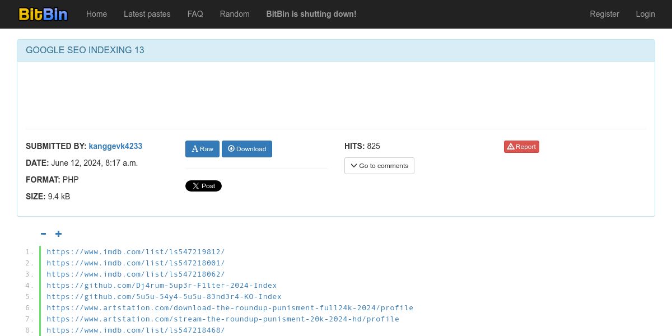Select the FORMAT: PHP text
Viewport: 672px width, 336px height.
(52, 180)
